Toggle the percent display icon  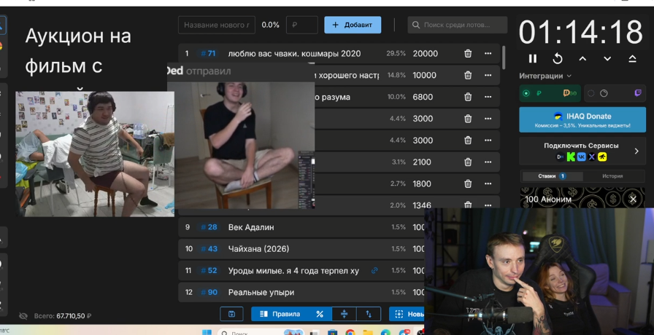(x=320, y=314)
